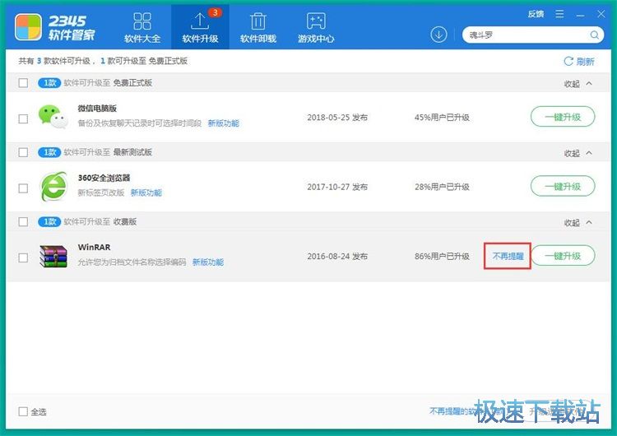This screenshot has height=436, width=617.
Task: Click the search magnifier icon
Action: coord(595,35)
